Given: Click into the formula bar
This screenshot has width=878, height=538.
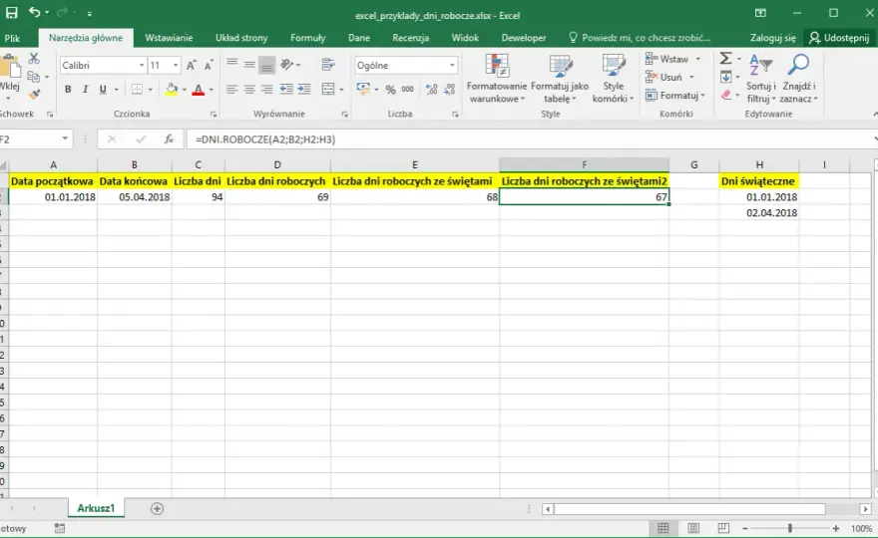Looking at the screenshot, I should point(532,139).
